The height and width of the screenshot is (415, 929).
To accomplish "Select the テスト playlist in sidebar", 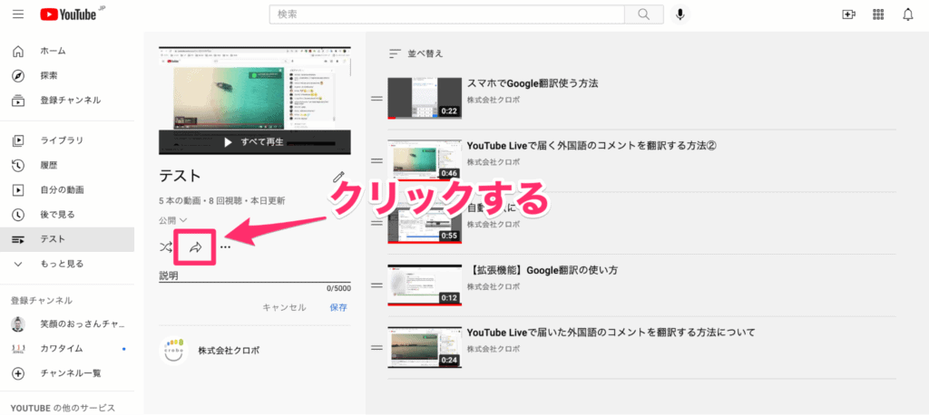I will pos(67,239).
